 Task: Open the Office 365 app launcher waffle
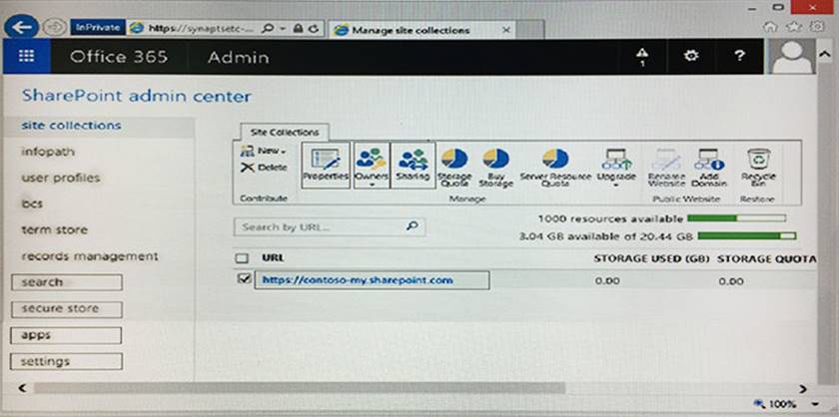[x=26, y=57]
